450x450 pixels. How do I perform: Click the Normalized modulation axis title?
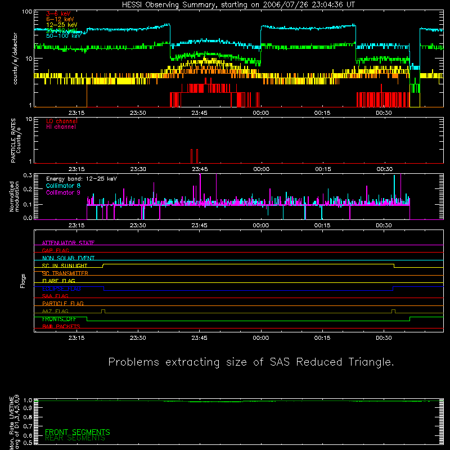[x=14, y=196]
